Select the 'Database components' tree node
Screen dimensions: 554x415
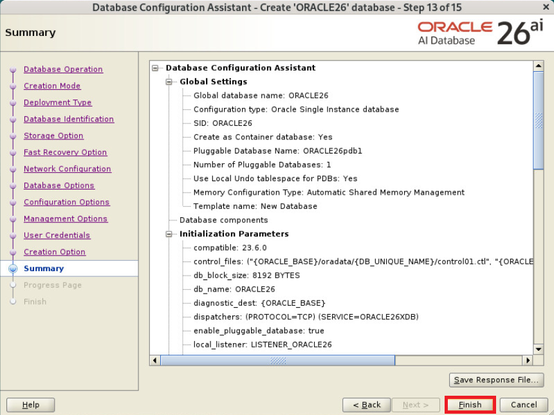click(224, 220)
